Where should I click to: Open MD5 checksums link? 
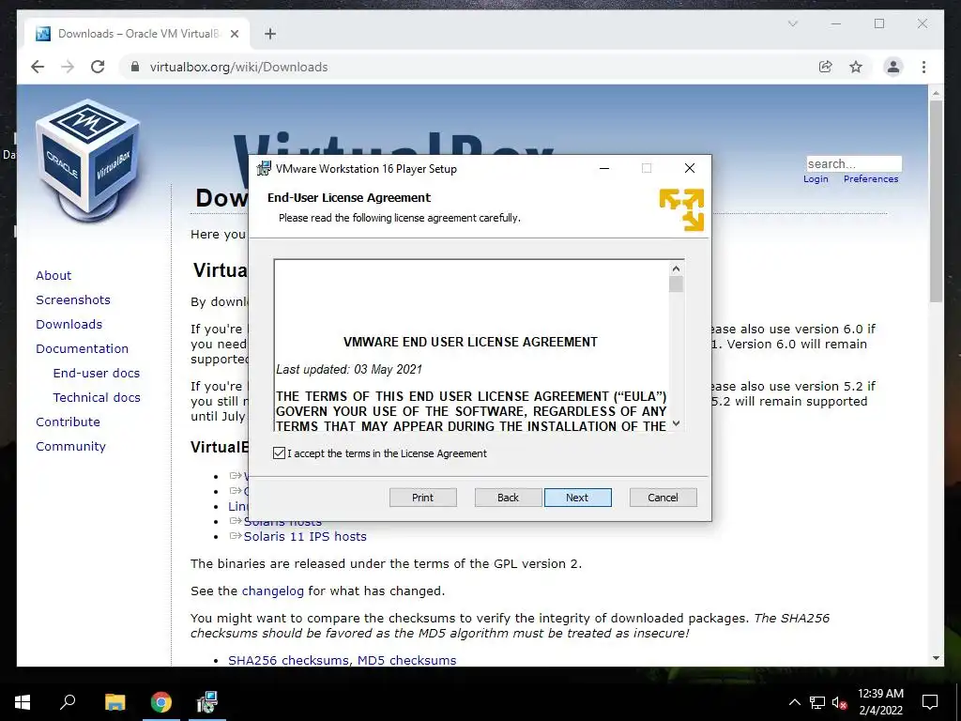point(407,660)
